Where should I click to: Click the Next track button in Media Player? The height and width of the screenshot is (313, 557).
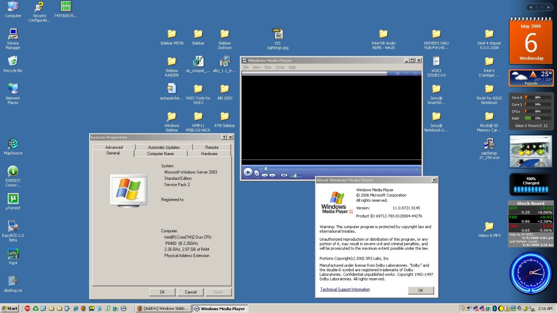tap(272, 175)
